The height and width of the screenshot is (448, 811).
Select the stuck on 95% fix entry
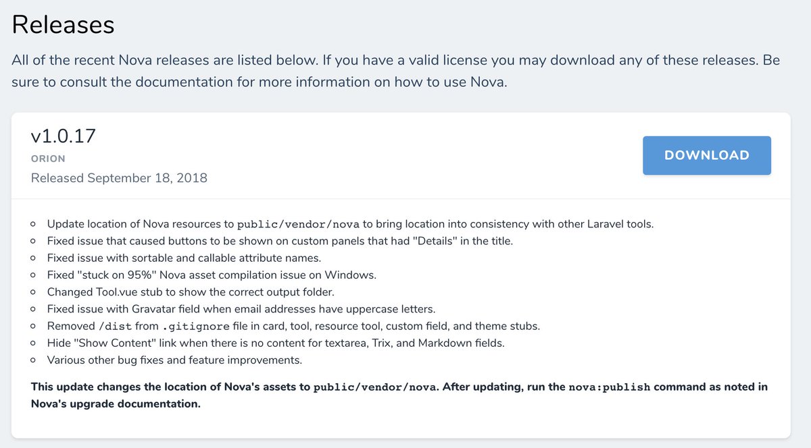pyautogui.click(x=210, y=275)
